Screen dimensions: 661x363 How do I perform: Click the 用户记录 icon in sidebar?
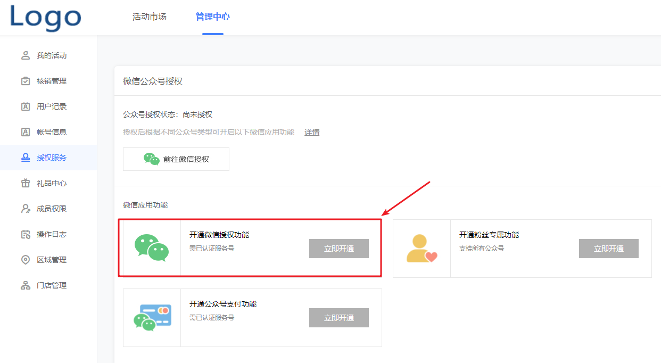click(26, 106)
